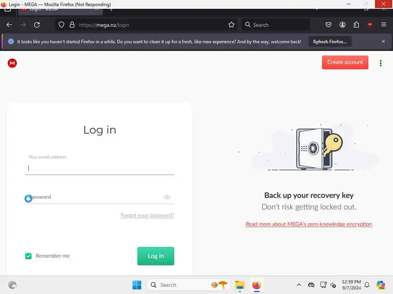
Task: Go back with the browser back arrow
Action: (x=9, y=25)
